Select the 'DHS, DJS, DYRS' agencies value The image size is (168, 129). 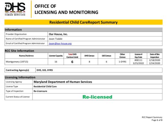(45, 70)
